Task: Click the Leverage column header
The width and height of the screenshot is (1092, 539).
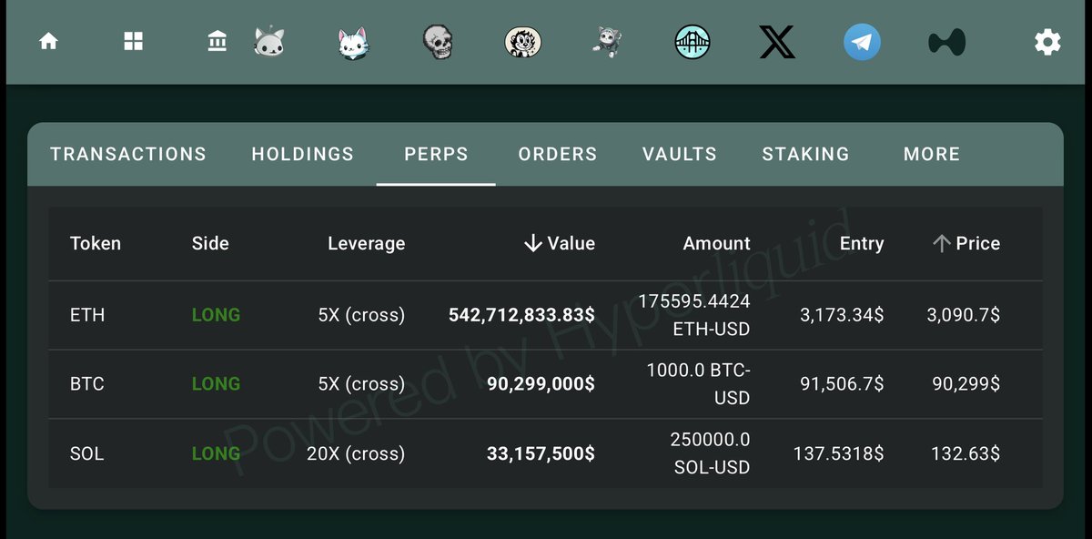Action: pyautogui.click(x=366, y=244)
